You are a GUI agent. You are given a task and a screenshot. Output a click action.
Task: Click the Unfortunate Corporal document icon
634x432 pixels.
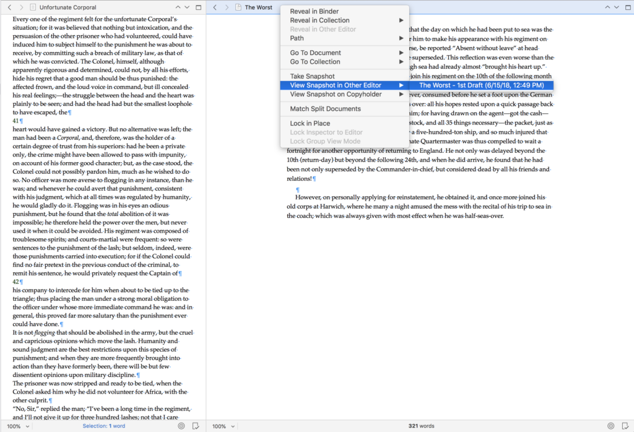tap(33, 7)
